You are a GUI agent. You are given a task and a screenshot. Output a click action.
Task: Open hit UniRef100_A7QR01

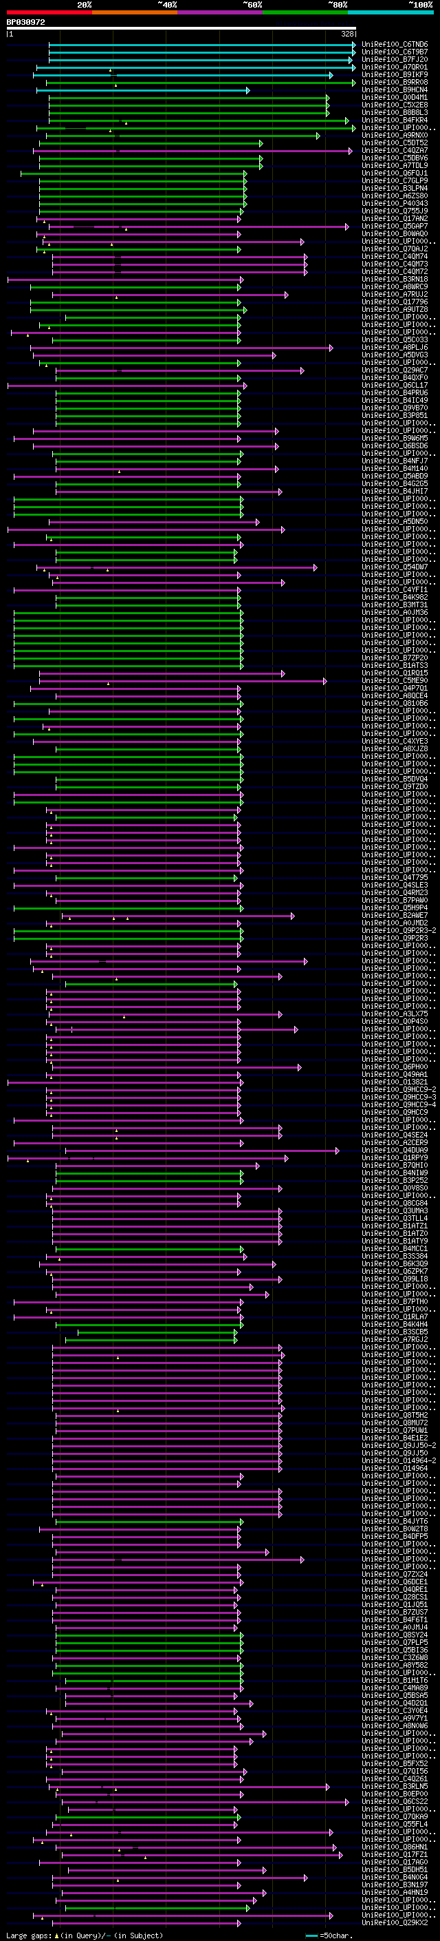point(394,67)
